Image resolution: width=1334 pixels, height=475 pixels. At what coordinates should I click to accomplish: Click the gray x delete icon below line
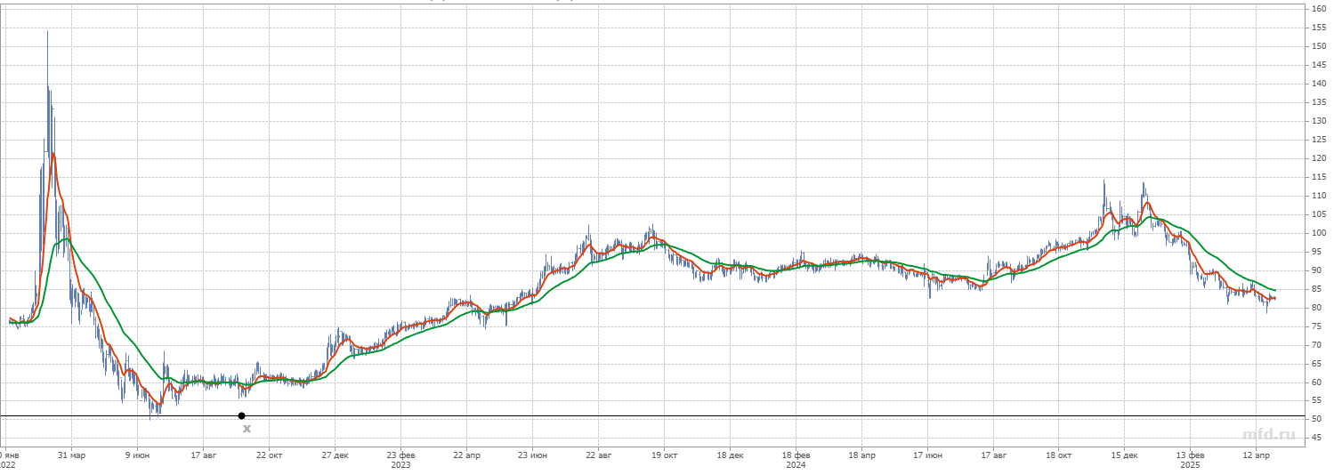point(247,429)
